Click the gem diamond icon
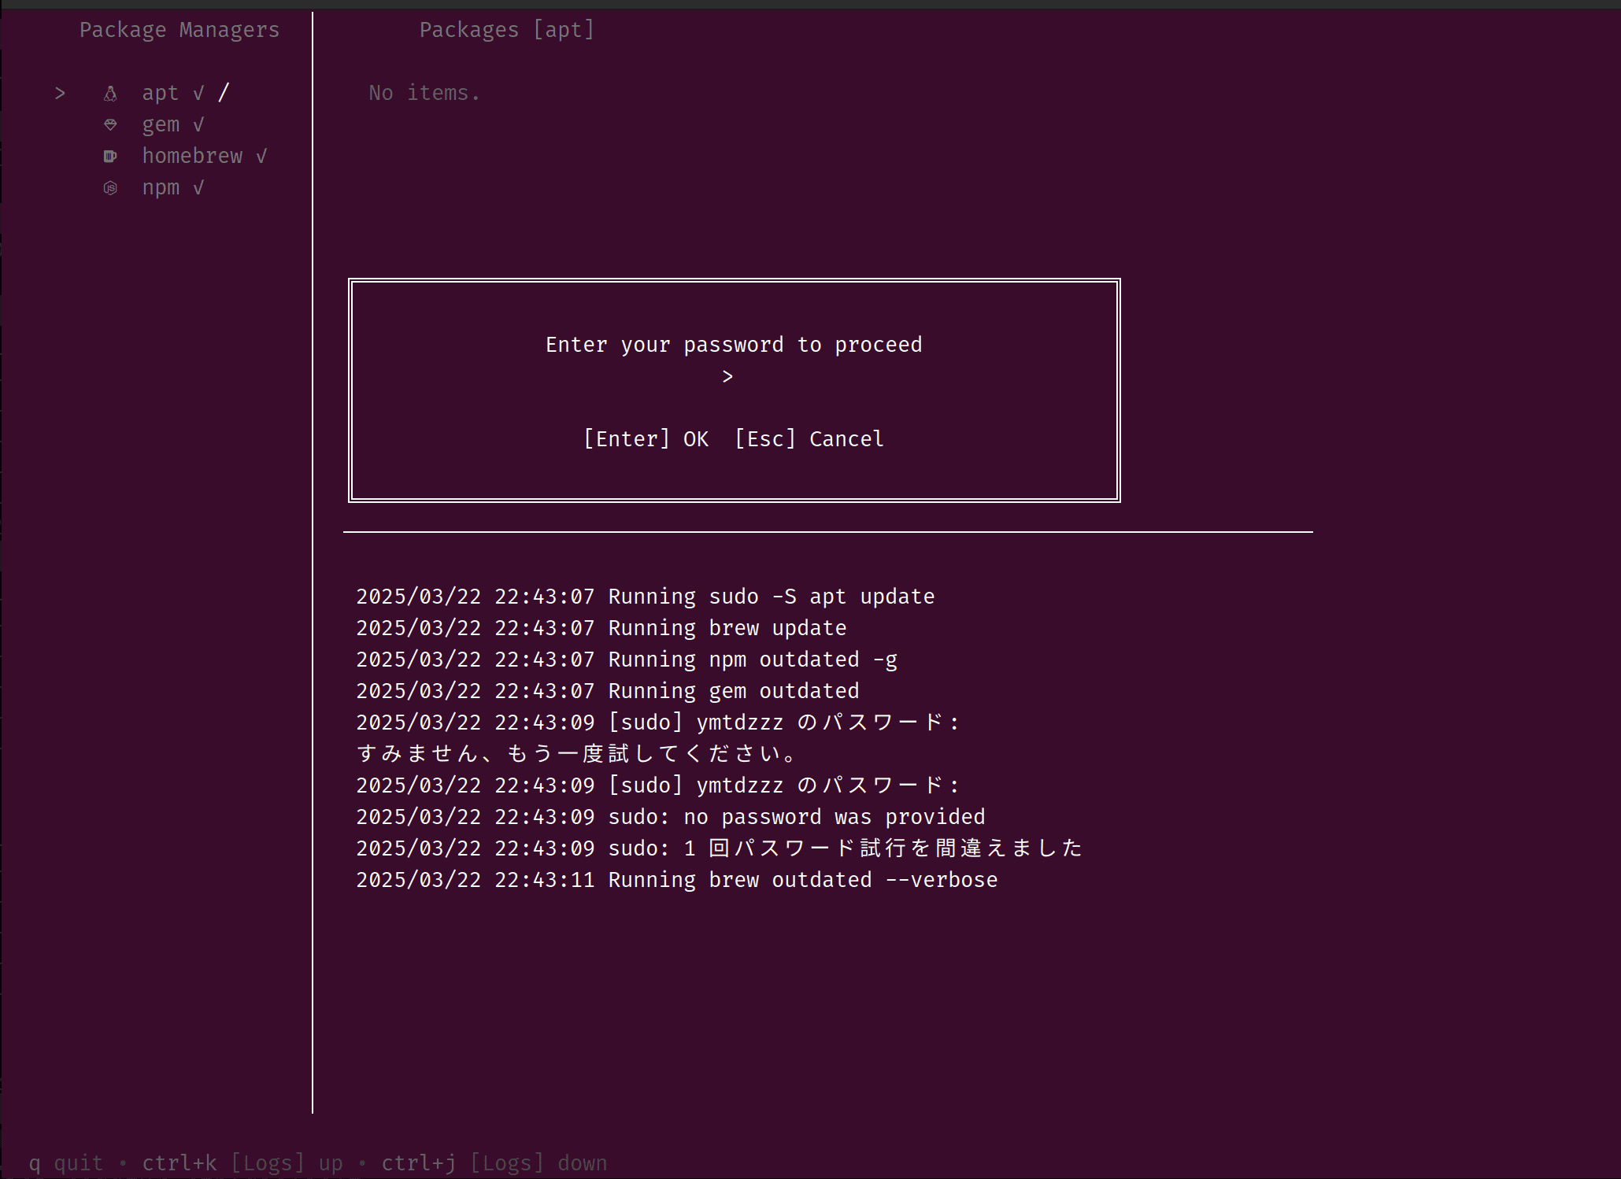Viewport: 1621px width, 1179px height. (x=110, y=124)
